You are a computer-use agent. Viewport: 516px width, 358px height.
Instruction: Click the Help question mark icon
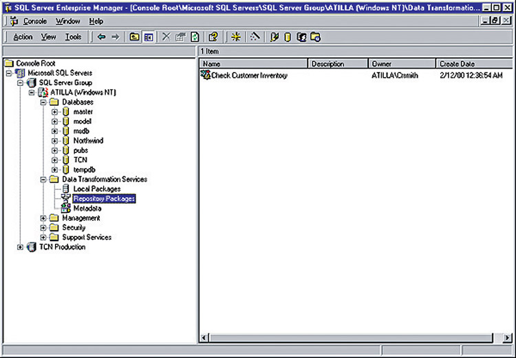point(213,37)
